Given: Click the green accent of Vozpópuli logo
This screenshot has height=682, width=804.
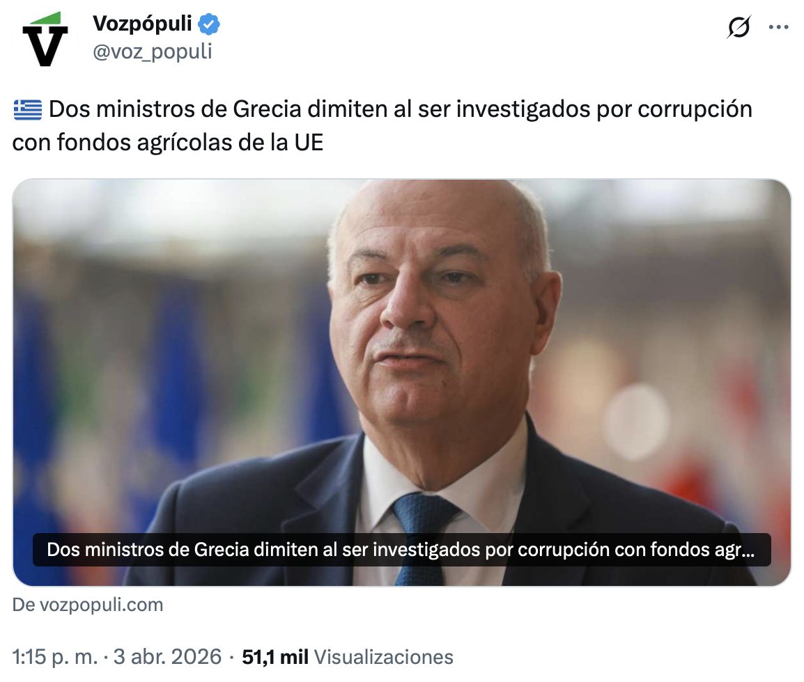Looking at the screenshot, I should [46, 18].
